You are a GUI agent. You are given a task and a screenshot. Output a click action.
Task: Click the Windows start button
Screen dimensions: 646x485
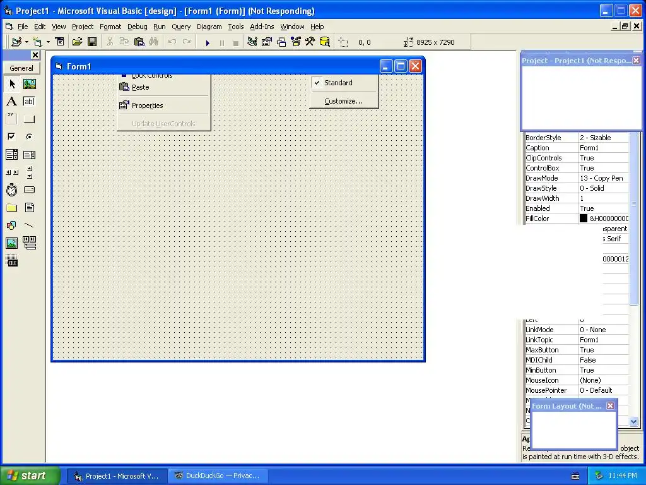(x=30, y=476)
